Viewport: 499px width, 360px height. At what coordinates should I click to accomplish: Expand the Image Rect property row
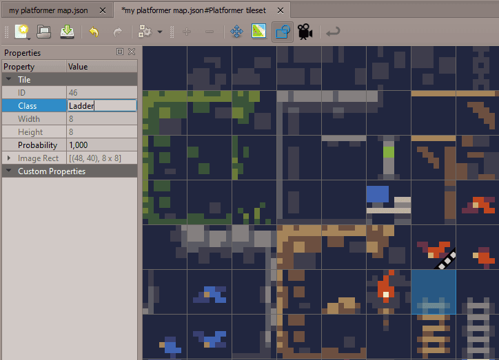click(9, 158)
